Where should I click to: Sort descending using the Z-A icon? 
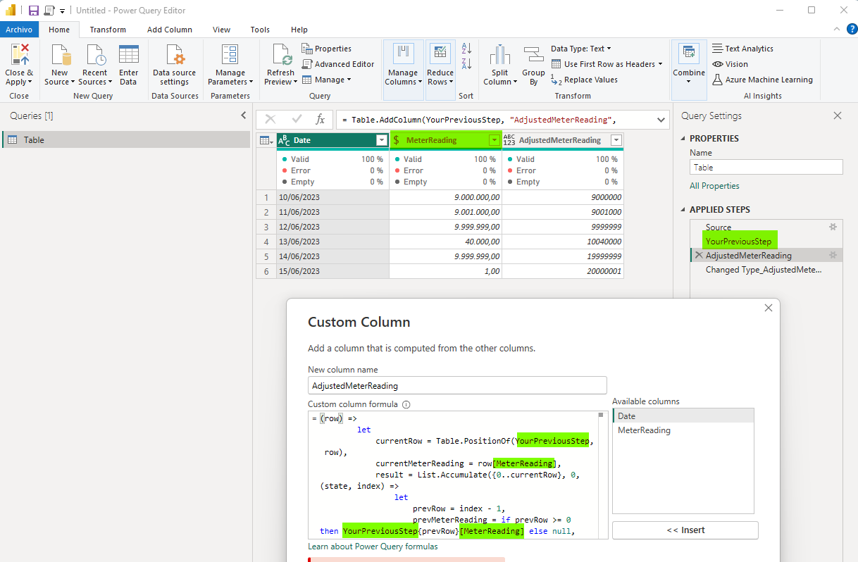(466, 64)
